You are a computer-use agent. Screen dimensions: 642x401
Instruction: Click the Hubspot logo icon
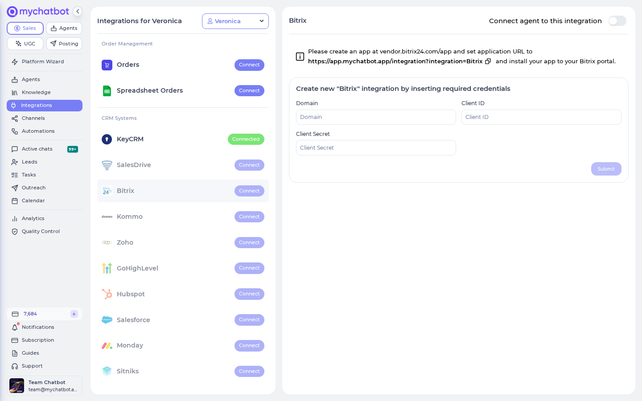(x=107, y=294)
